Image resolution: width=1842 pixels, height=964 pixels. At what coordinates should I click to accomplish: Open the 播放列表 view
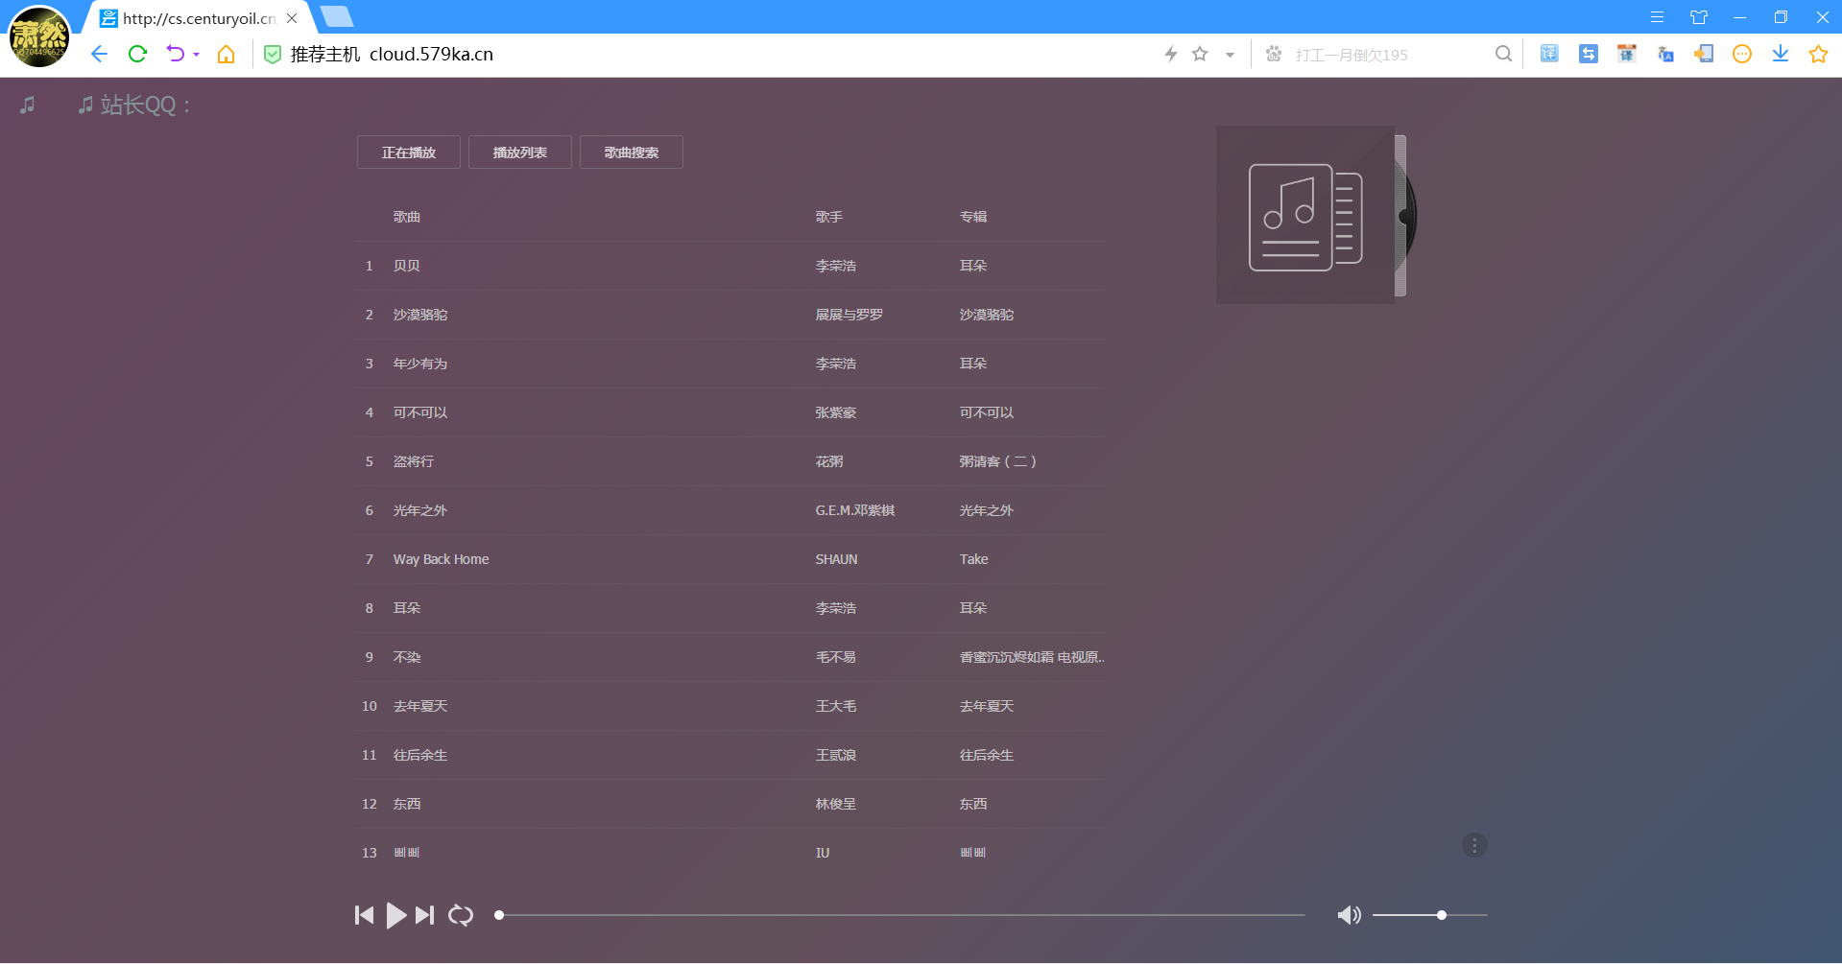(x=519, y=152)
